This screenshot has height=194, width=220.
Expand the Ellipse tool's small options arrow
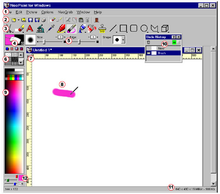coord(148,32)
